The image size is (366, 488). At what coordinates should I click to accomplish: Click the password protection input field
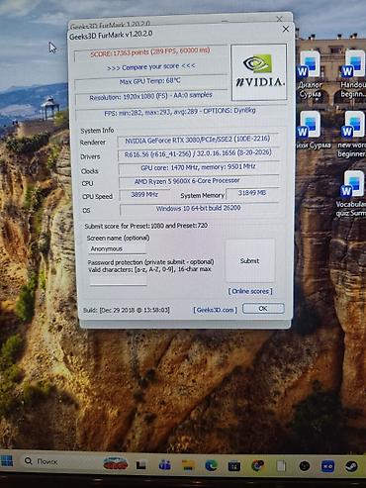[x=118, y=280]
